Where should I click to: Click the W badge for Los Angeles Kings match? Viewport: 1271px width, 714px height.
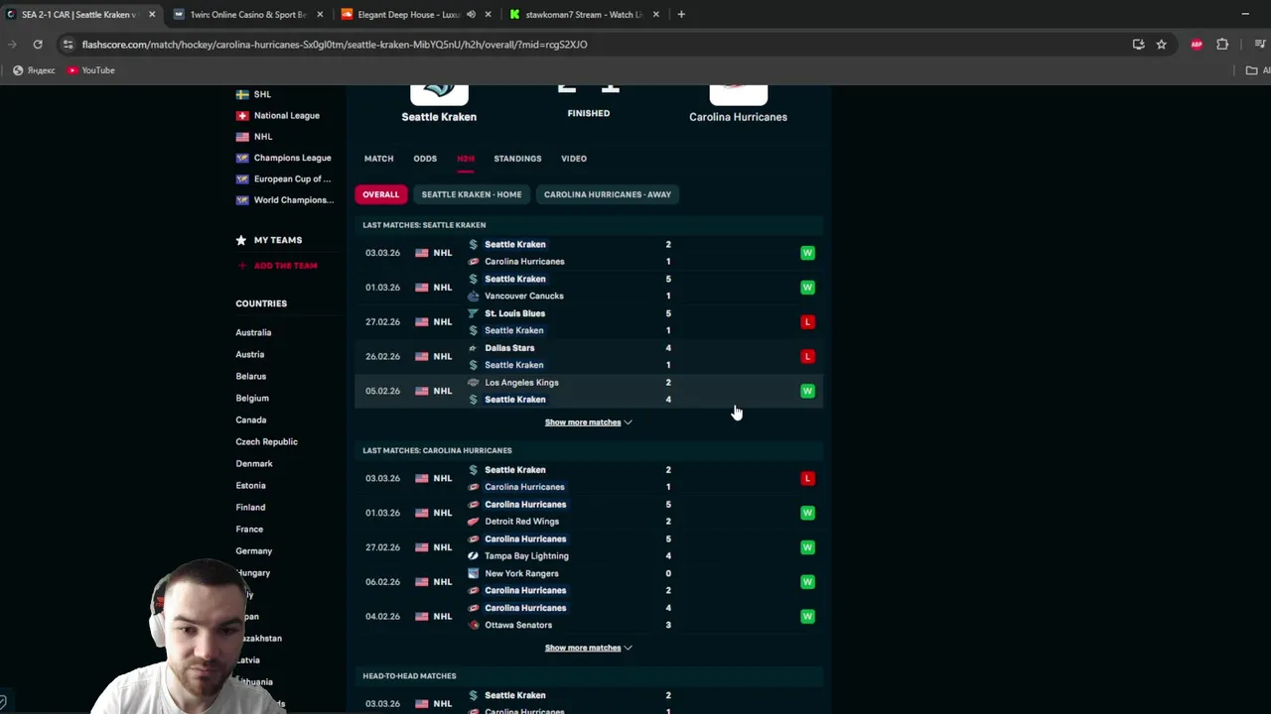(x=807, y=391)
